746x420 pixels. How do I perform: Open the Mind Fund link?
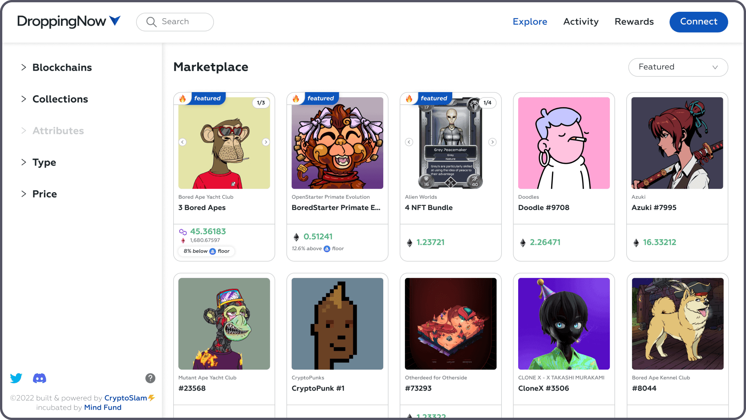click(103, 407)
